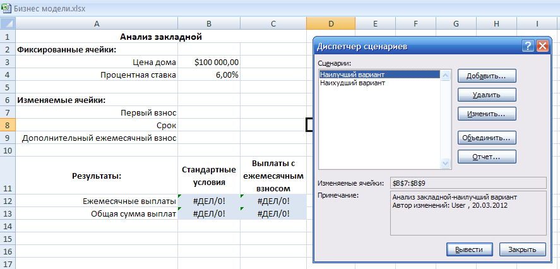The height and width of the screenshot is (269, 560).
Task: Select #ДЕЛ/0! cell in C13
Action: coord(273,213)
